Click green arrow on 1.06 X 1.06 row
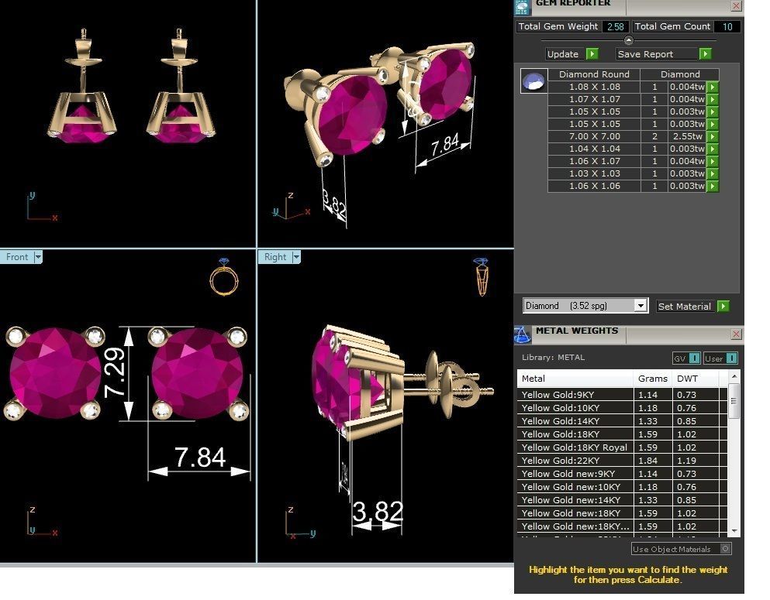This screenshot has width=770, height=600. 713,187
